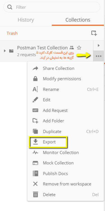Image resolution: width=105 pixels, height=211 pixels.
Task: Click the Add Folder icon
Action: click(35, 121)
